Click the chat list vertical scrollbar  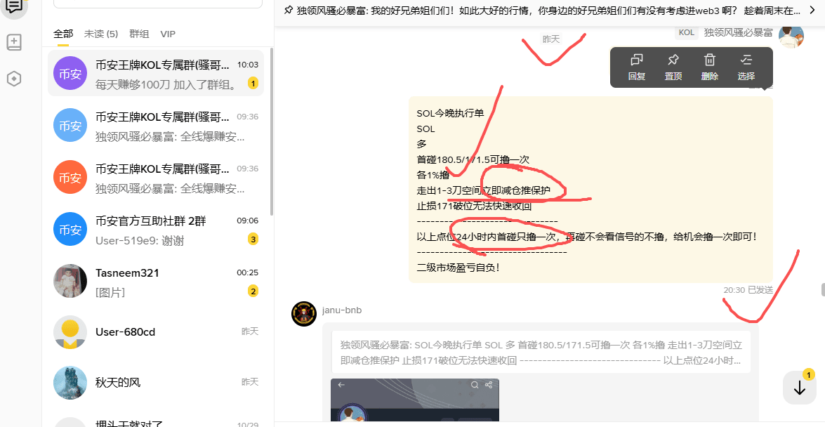271,131
